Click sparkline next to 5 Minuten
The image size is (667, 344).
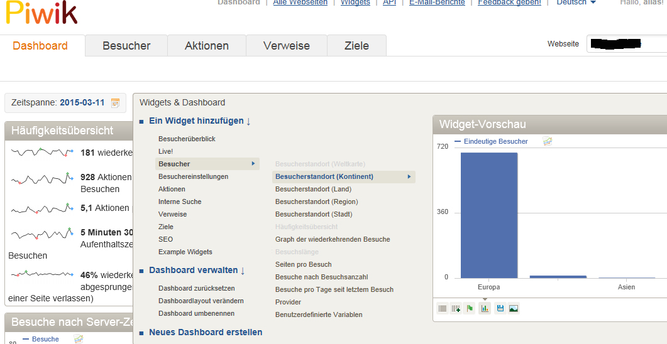point(41,234)
